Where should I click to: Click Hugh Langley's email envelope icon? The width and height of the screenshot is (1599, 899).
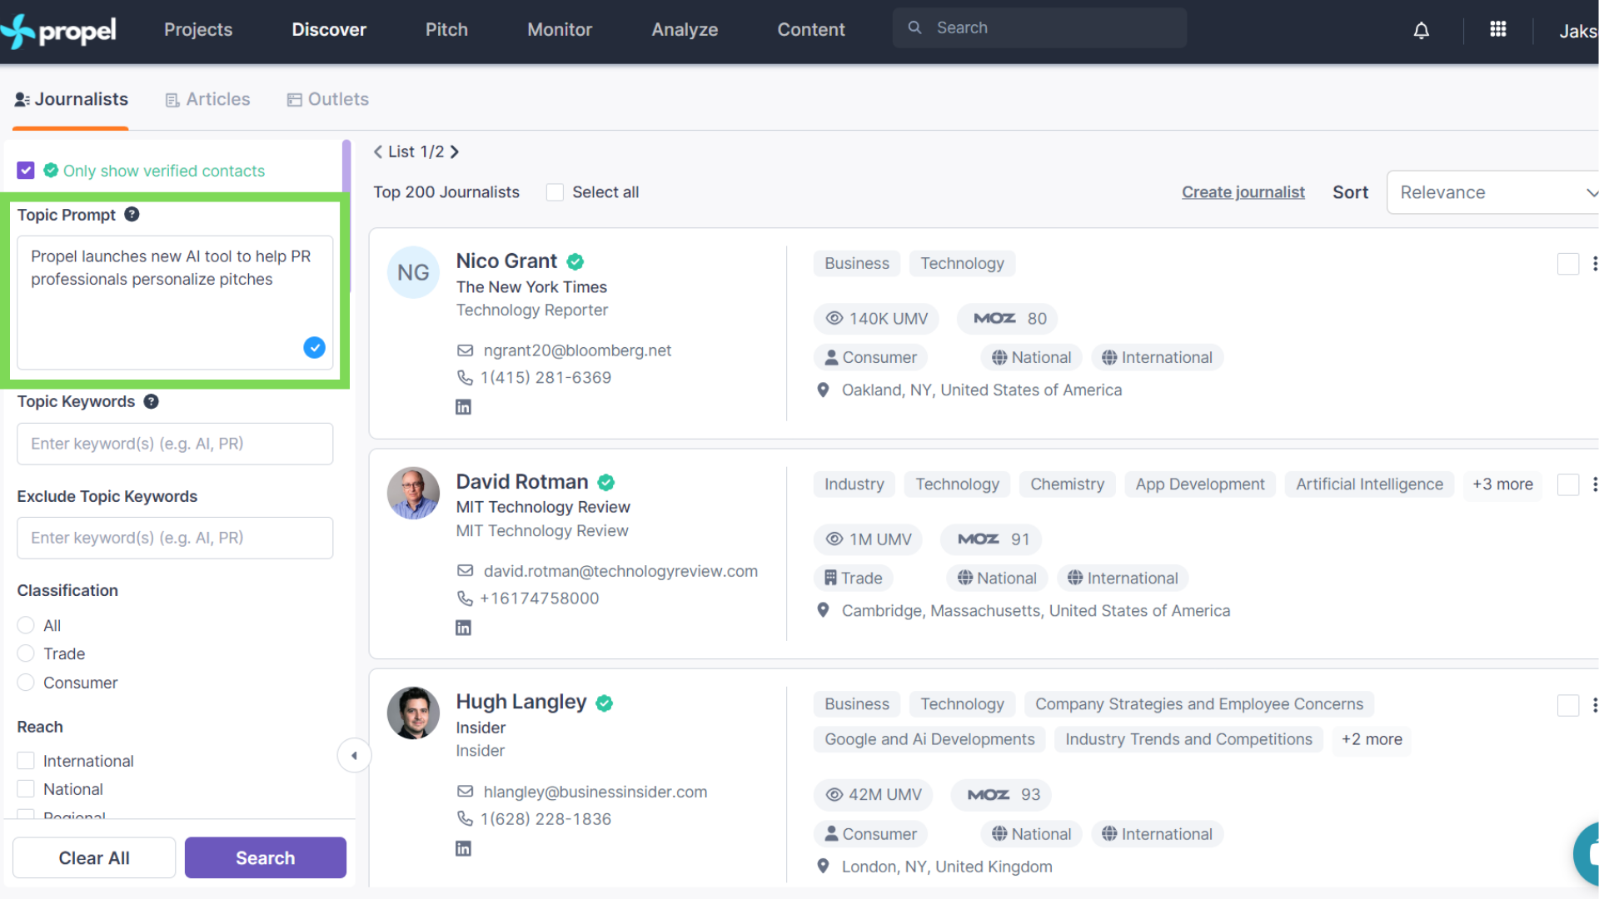pos(465,792)
